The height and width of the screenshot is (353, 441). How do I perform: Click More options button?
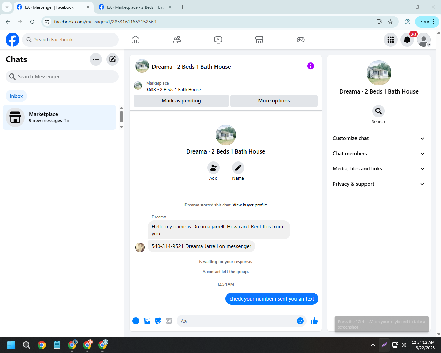tap(274, 101)
